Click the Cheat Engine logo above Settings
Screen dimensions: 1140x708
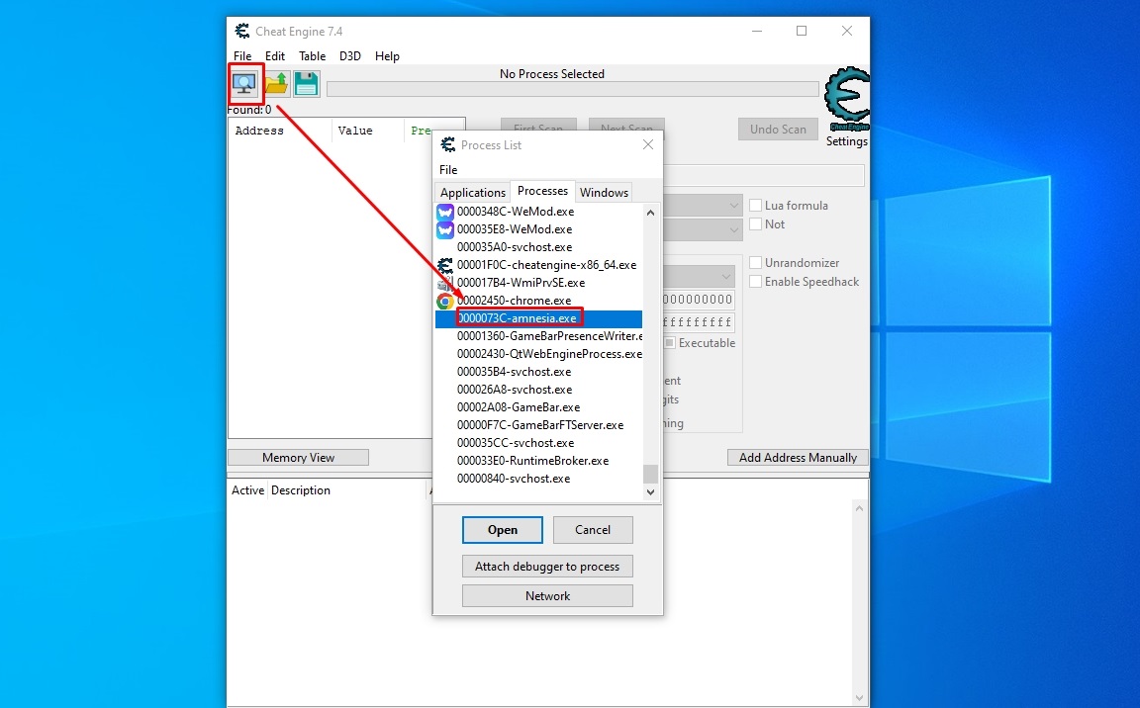846,99
